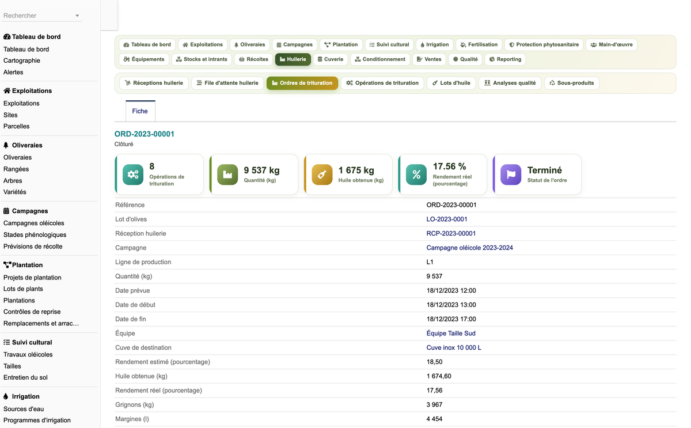Click the factory icon on Quantité card
The height and width of the screenshot is (428, 691).
pos(227,175)
